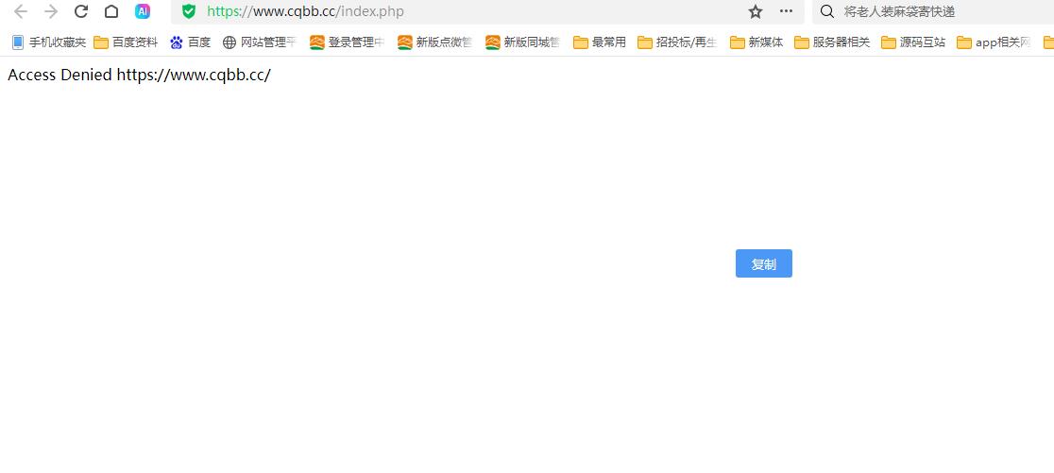Open the 百度 bookmark
The height and width of the screenshot is (473, 1054).
tap(190, 42)
